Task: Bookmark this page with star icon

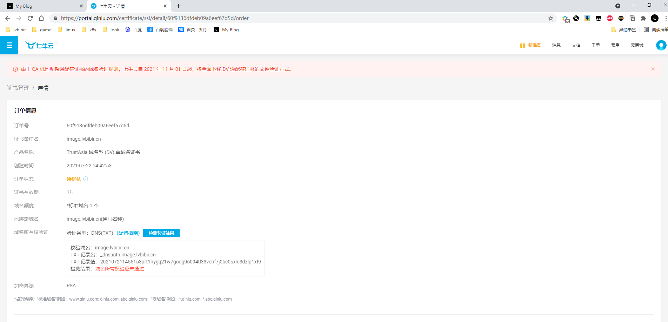Action: tap(550, 18)
